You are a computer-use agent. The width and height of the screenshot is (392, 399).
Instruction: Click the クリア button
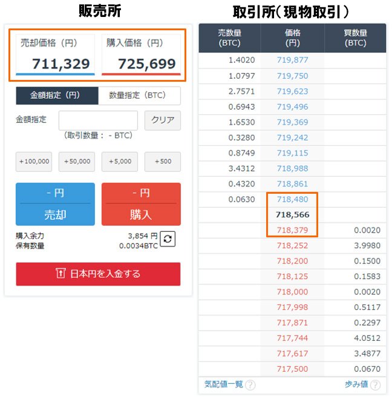(x=163, y=120)
